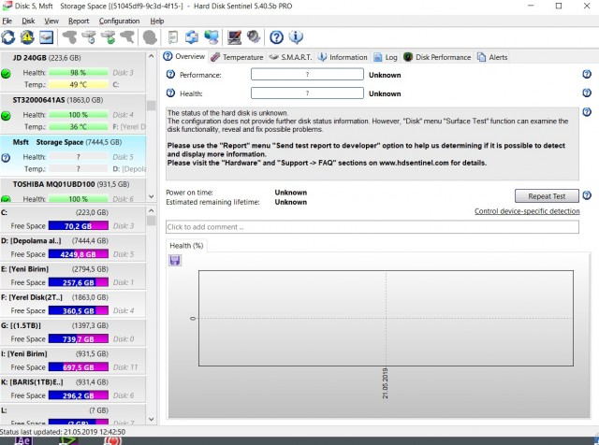Open the Help menu
Viewport: 599px width, 445px height.
pos(156,21)
